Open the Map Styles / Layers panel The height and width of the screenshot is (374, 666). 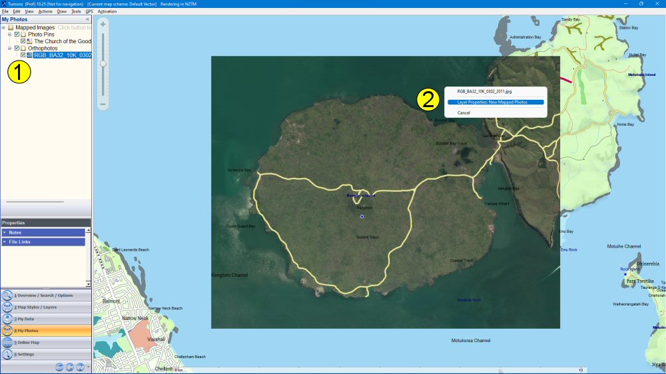pos(46,307)
